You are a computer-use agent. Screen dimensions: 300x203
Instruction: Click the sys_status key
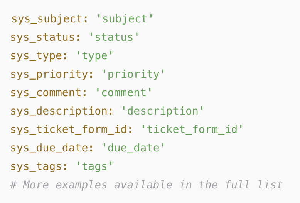coord(43,37)
